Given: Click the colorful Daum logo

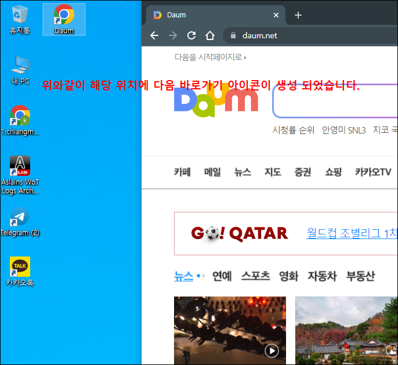Looking at the screenshot, I should 216,100.
